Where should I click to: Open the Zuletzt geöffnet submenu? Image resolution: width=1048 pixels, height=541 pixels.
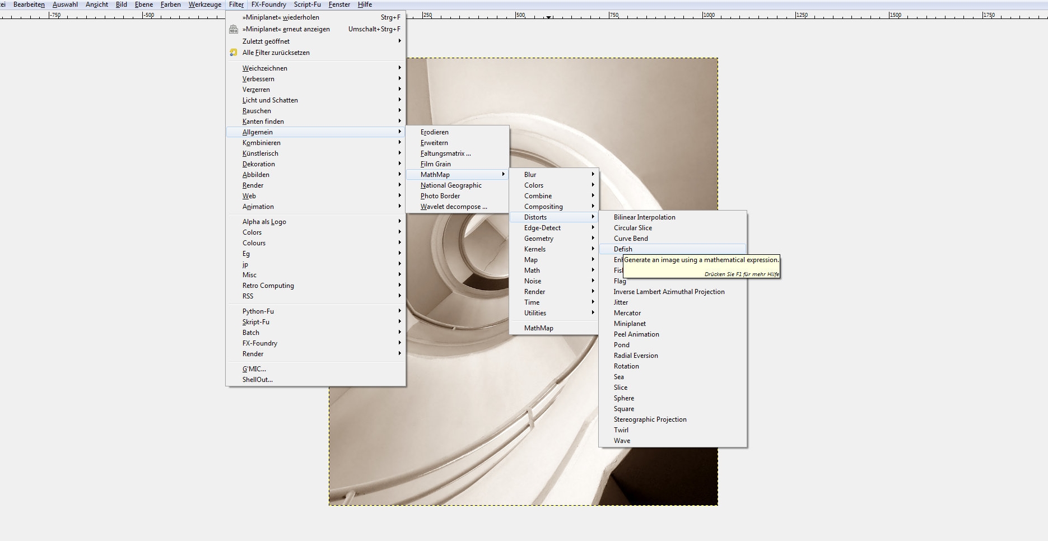(266, 41)
